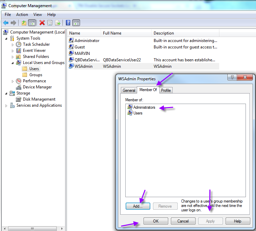Click the Description column header
The image size is (256, 231).
185,33
